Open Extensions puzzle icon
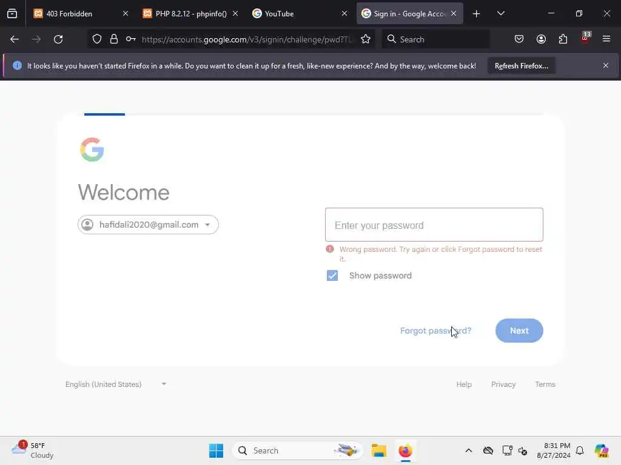Image resolution: width=621 pixels, height=465 pixels. [563, 39]
